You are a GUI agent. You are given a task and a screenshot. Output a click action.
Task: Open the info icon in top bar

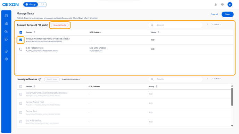222,5
